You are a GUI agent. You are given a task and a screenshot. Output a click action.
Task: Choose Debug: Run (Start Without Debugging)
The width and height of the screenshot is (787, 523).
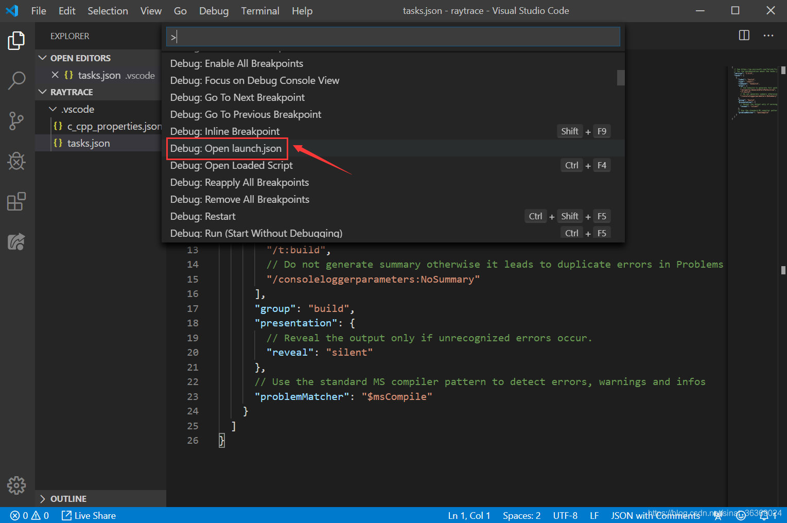[x=393, y=233]
